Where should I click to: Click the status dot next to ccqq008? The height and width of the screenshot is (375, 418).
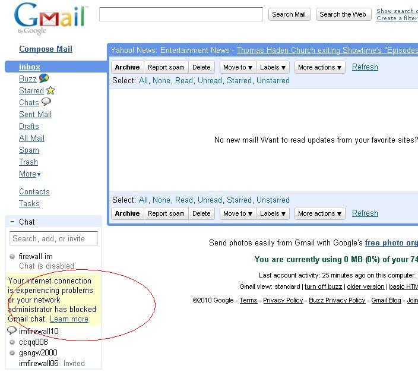[x=12, y=342]
